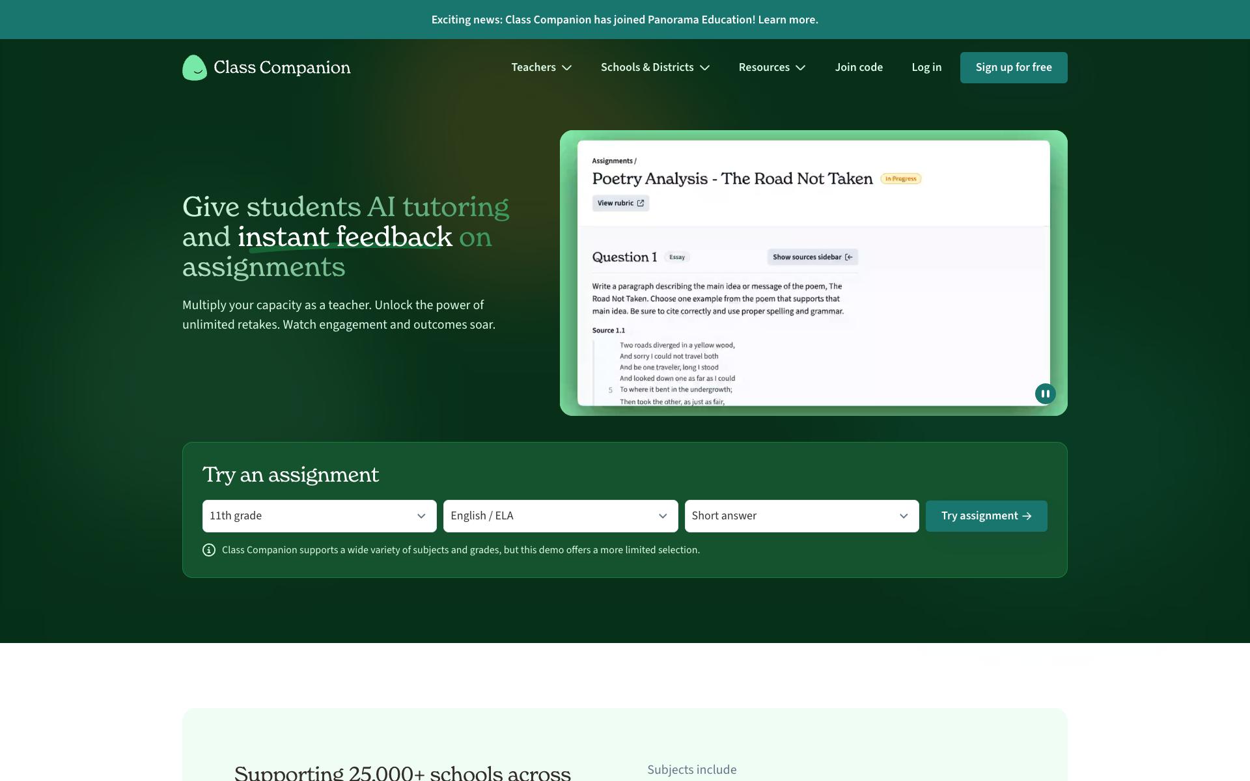
Task: Open the Teachers menu
Action: pyautogui.click(x=541, y=68)
